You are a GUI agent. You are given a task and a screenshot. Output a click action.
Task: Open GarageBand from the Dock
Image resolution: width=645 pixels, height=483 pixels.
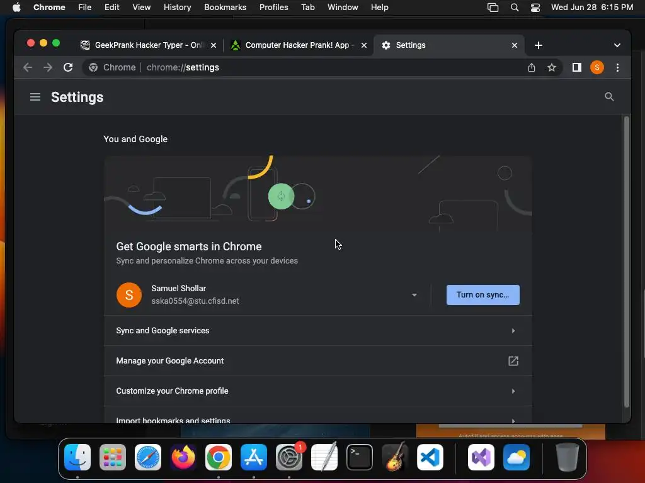395,457
